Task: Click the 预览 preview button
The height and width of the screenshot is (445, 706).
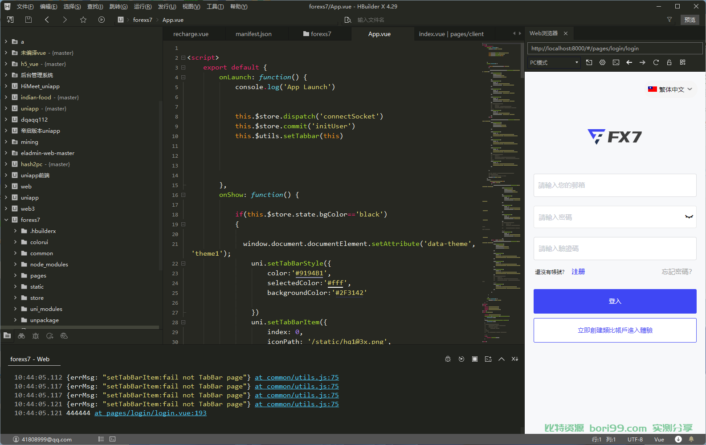Action: tap(690, 20)
